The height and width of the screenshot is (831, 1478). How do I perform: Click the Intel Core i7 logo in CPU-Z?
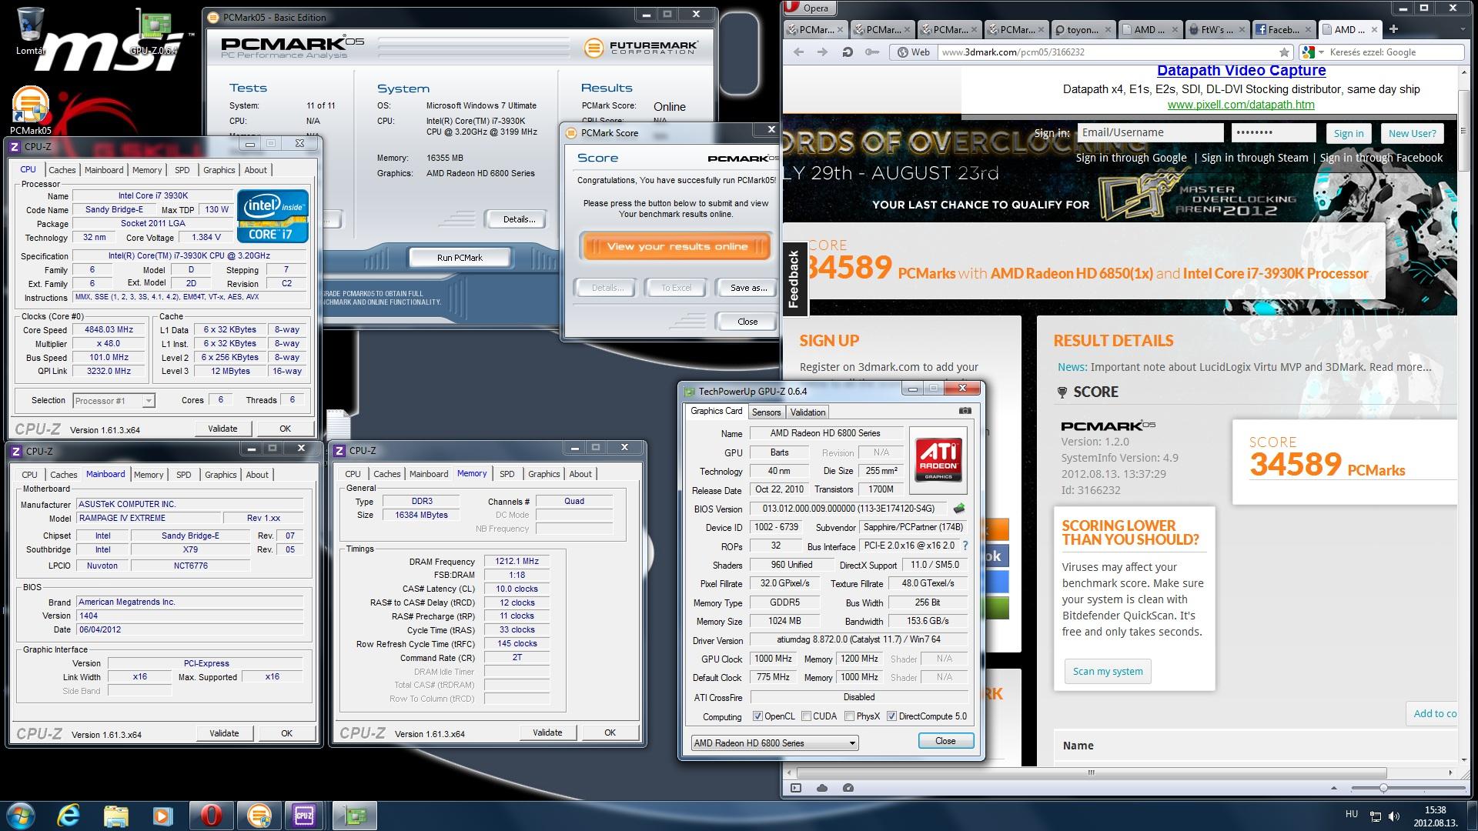coord(273,216)
